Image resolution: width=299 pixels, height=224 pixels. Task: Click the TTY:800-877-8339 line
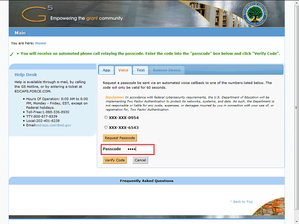(42, 116)
